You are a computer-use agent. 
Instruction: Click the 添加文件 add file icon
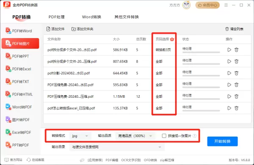click(48, 29)
